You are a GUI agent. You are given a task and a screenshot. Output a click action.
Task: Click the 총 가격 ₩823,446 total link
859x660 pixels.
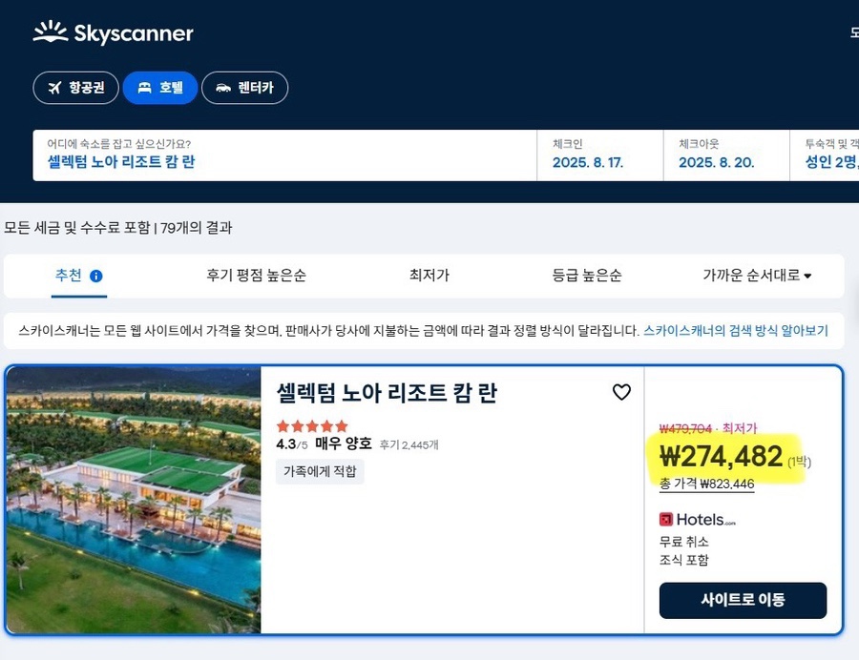pyautogui.click(x=706, y=484)
